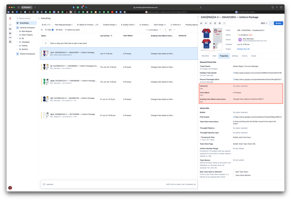Image resolution: width=291 pixels, height=200 pixels.
Task: Open the V5.6 version dropdown
Action: (264, 23)
